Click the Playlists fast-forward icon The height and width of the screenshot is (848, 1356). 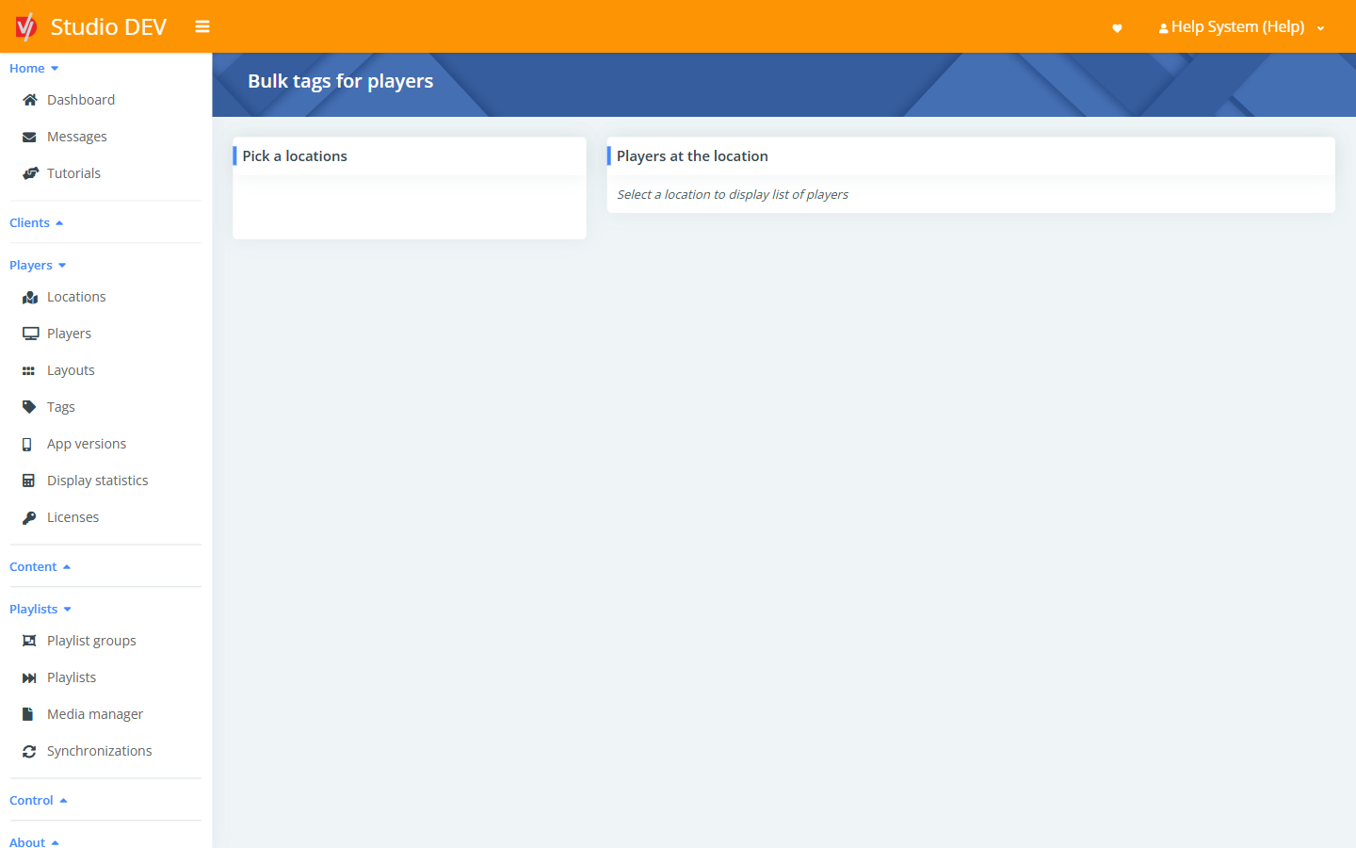pyautogui.click(x=29, y=677)
